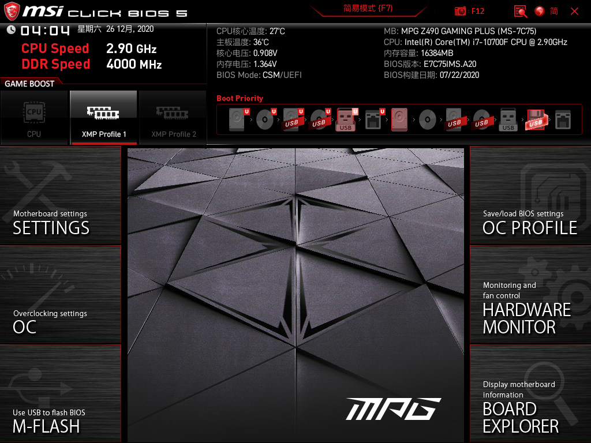
Task: Click the highlighted USB floppy boot device
Action: click(x=535, y=120)
